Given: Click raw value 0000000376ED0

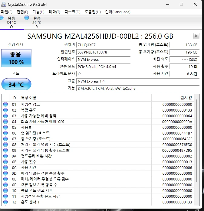Looking at the screenshot, I should tap(177, 145).
